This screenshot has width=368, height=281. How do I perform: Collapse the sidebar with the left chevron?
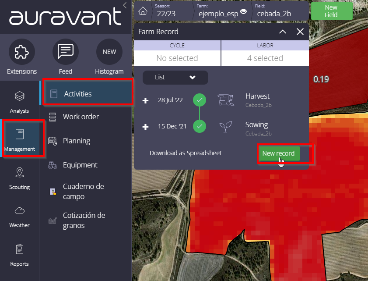(125, 5)
